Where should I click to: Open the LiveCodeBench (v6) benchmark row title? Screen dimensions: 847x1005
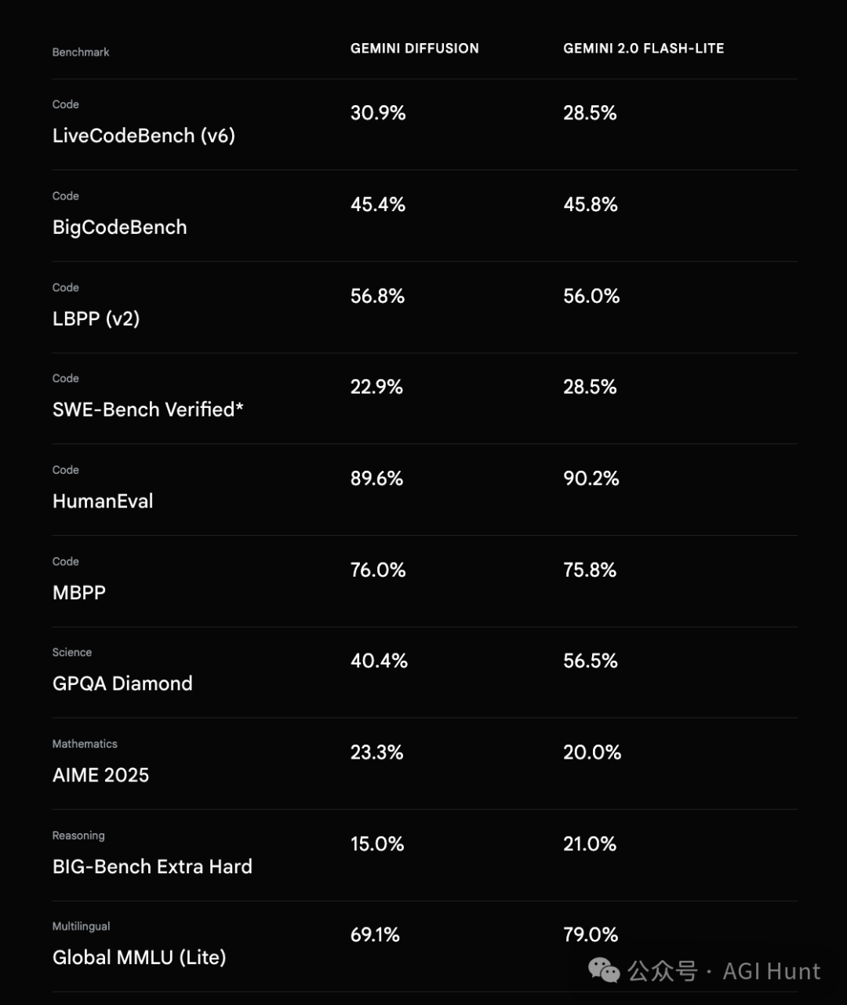[x=144, y=136]
